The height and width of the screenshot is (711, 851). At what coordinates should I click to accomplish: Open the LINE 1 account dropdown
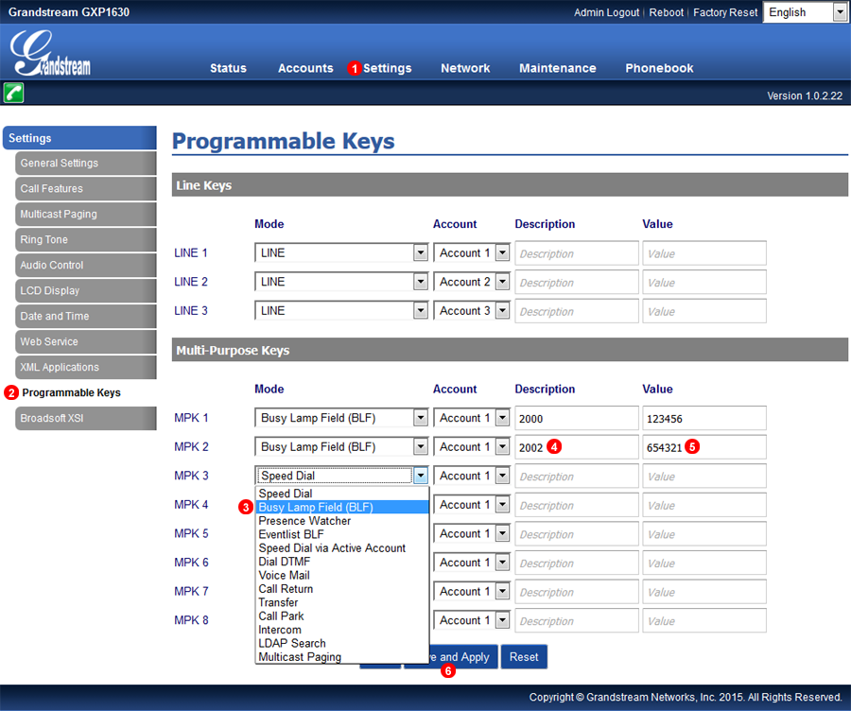472,253
